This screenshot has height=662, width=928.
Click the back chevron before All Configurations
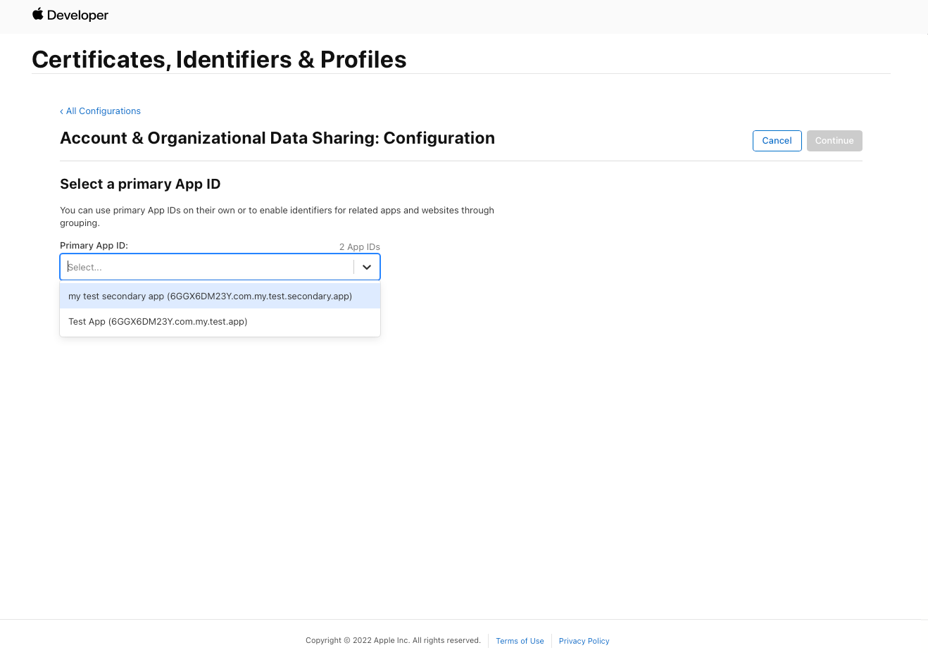pyautogui.click(x=63, y=111)
